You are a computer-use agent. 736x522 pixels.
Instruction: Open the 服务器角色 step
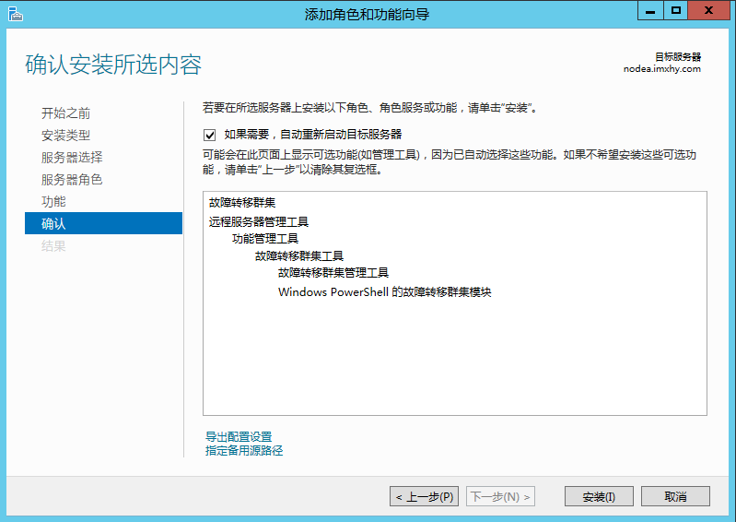pyautogui.click(x=72, y=180)
